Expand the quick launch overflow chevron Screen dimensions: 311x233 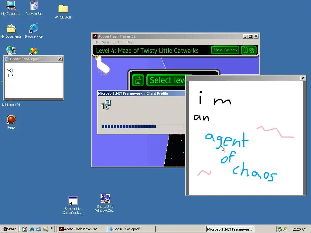point(52,228)
